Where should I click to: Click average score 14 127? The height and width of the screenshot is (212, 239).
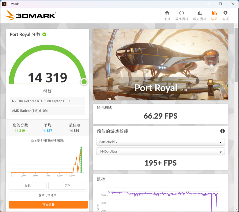pyautogui.click(x=47, y=130)
